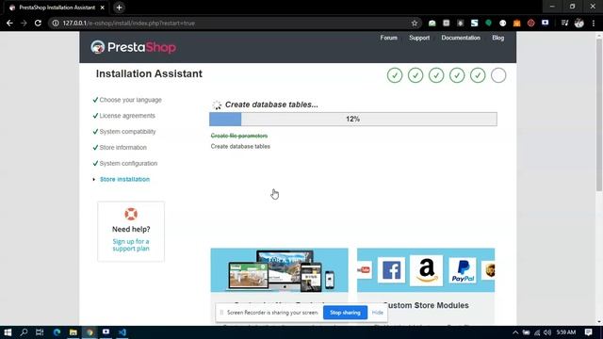Close the PrestaShop Installation Assistant tab
Screen dimensions: 603x339
(103, 8)
